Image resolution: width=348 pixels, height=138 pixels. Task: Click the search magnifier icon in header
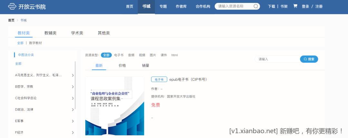pyautogui.click(x=256, y=6)
